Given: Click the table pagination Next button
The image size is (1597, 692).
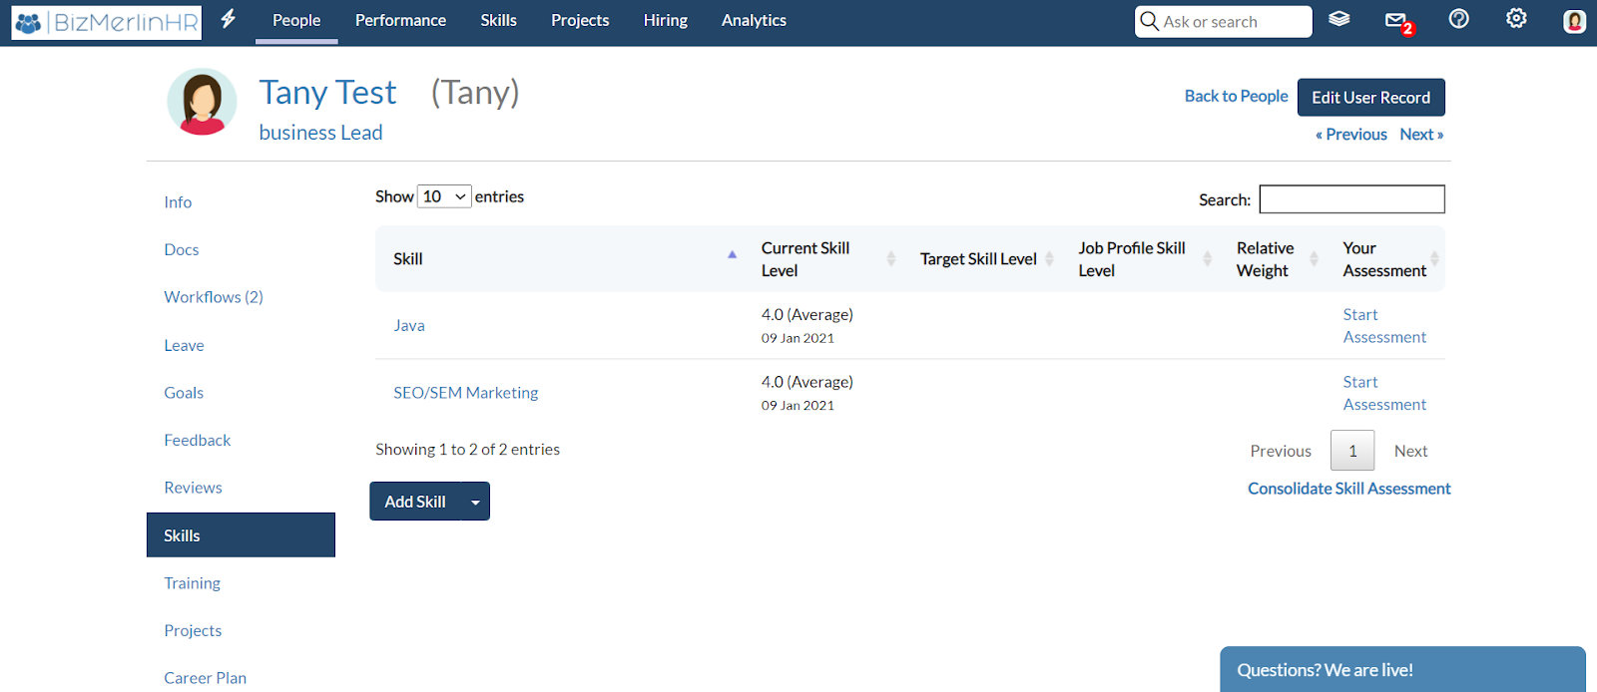Looking at the screenshot, I should pos(1410,451).
